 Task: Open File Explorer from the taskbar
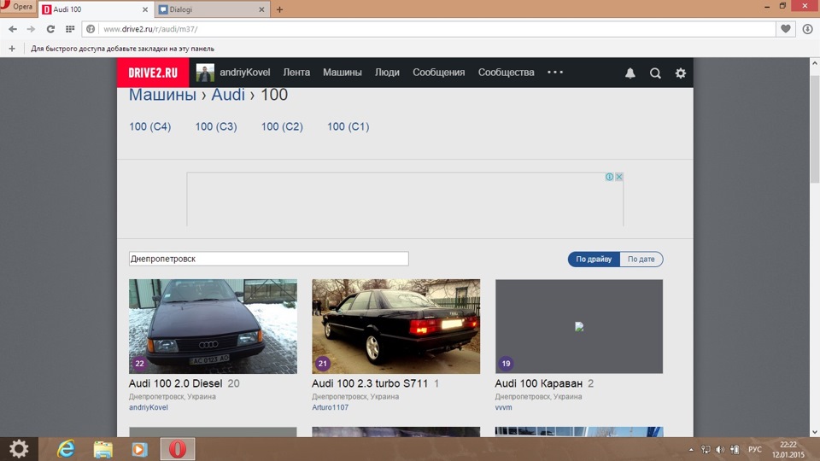pyautogui.click(x=103, y=449)
